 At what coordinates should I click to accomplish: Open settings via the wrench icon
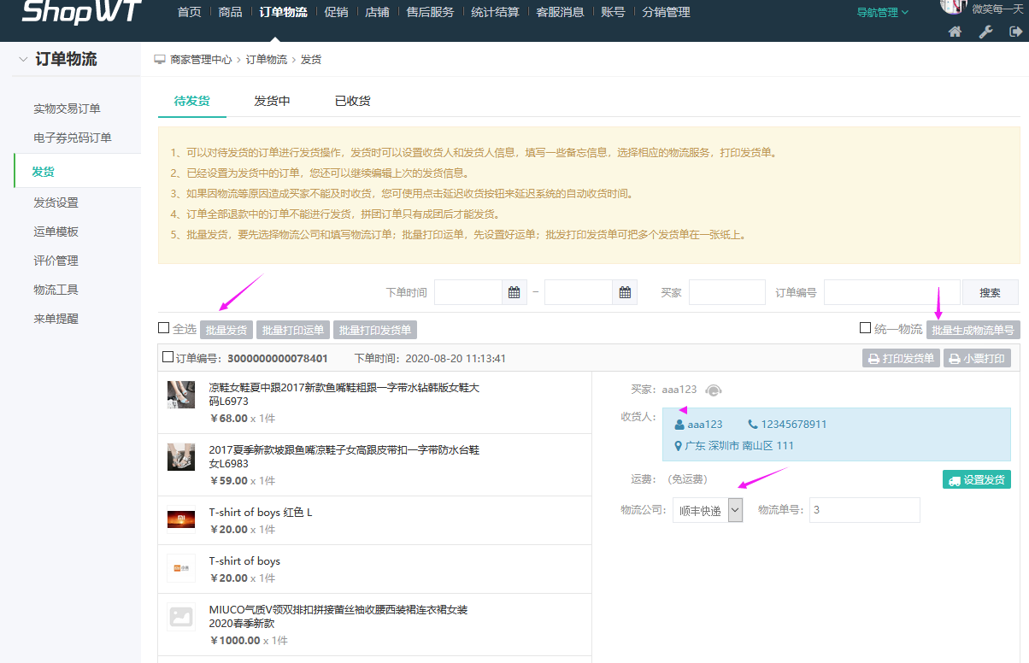pyautogui.click(x=985, y=32)
